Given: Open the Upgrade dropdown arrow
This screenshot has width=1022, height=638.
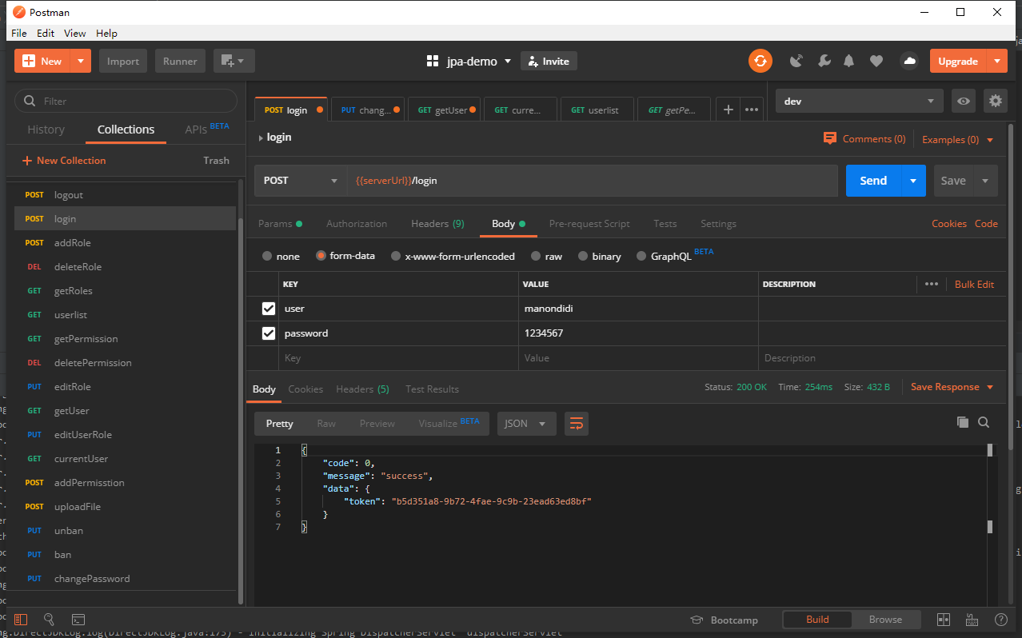Looking at the screenshot, I should coord(996,61).
